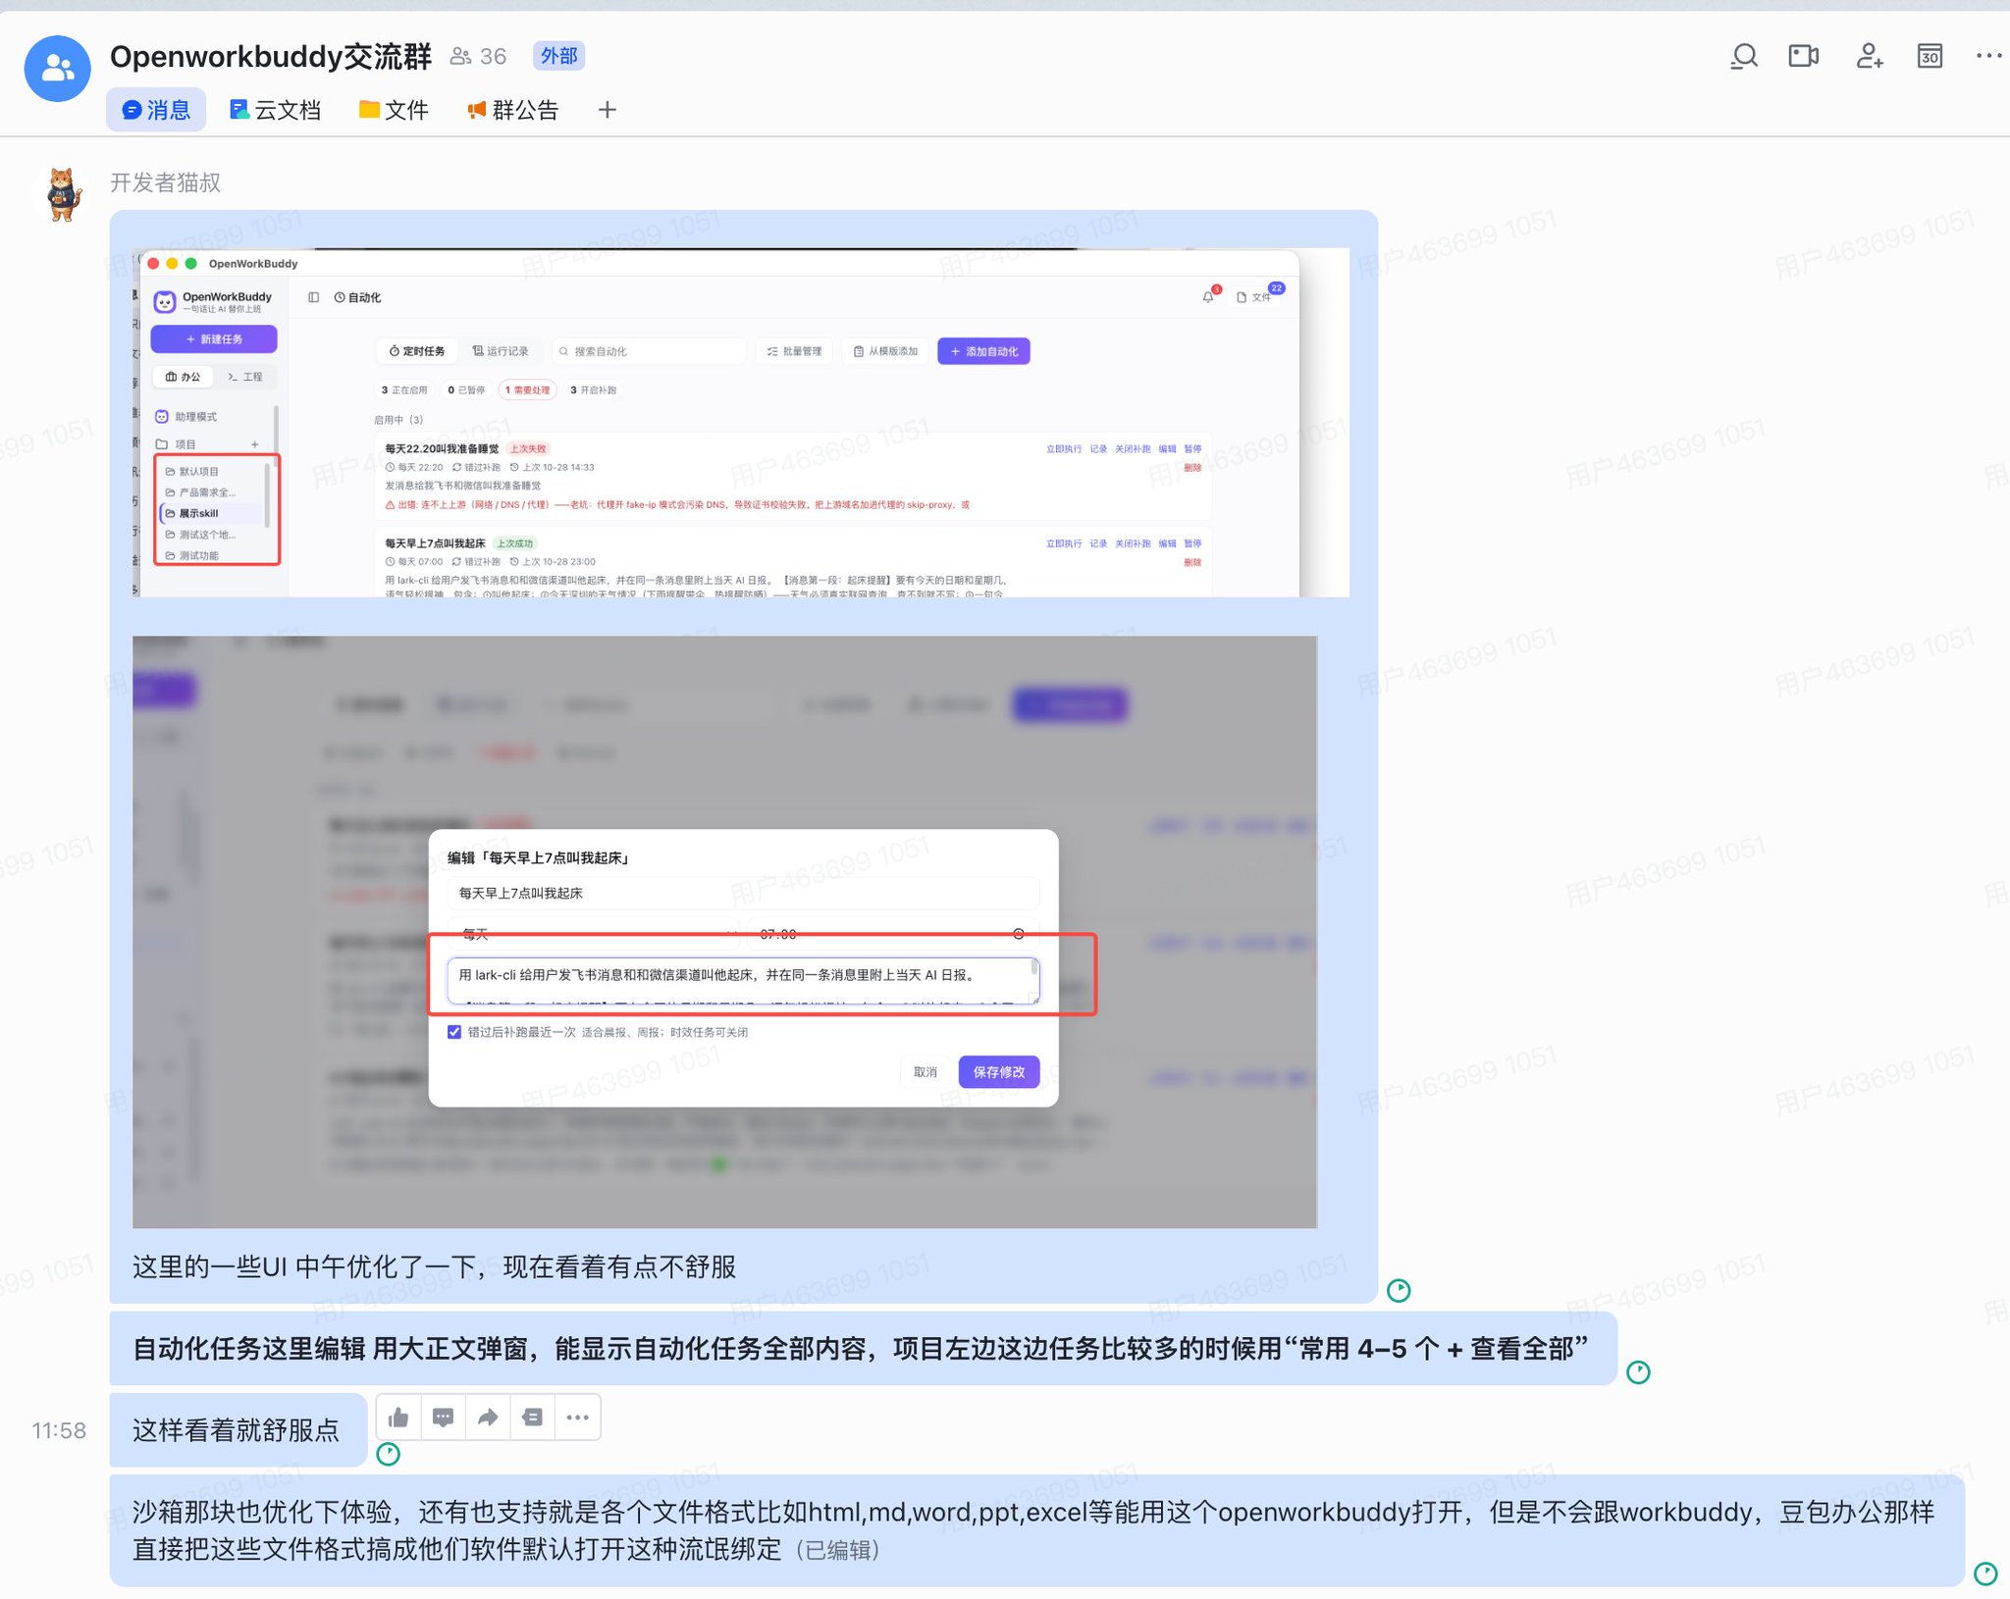Screen dimensions: 2010x1599
Task: Click 开发者猫叔's cat avatar
Action: [64, 194]
